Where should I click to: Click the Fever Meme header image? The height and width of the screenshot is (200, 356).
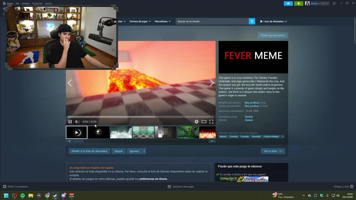point(253,57)
